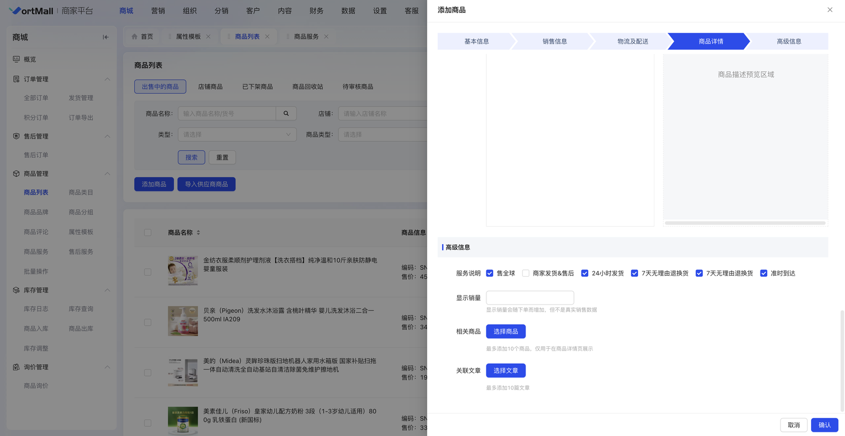
Task: Click the home icon on 首页 tab
Action: click(x=135, y=36)
